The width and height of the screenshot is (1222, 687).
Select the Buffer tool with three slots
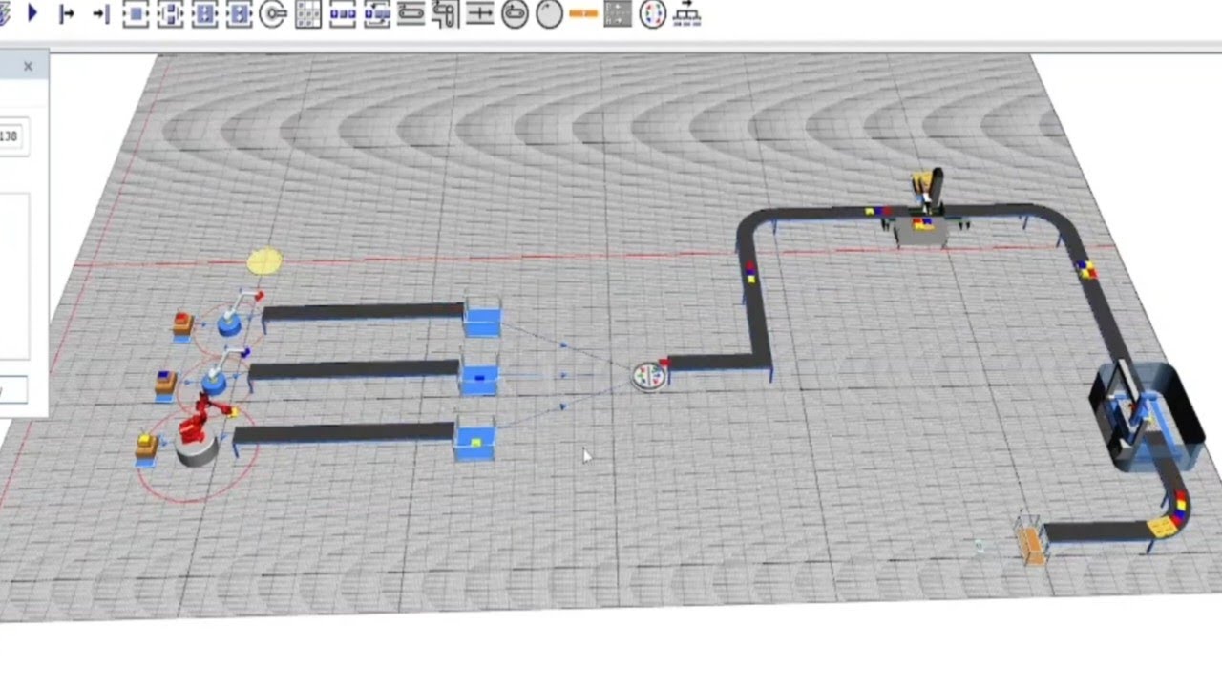pyautogui.click(x=343, y=13)
